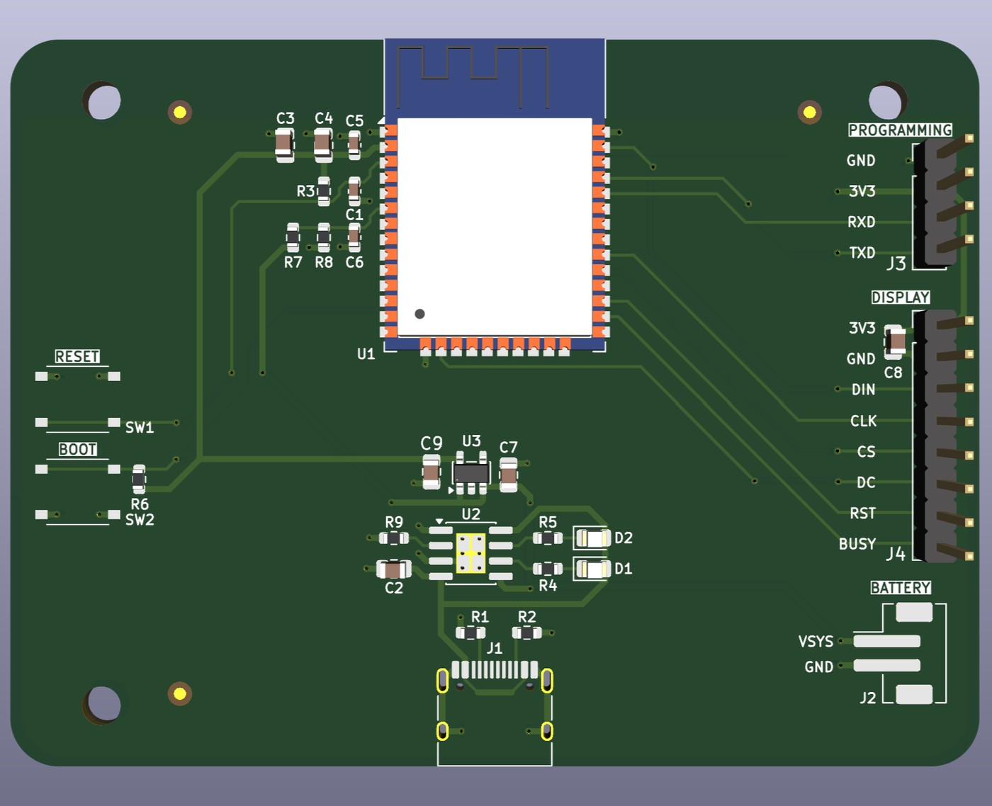
Task: Click the U1 reference designator
Action: [x=366, y=354]
